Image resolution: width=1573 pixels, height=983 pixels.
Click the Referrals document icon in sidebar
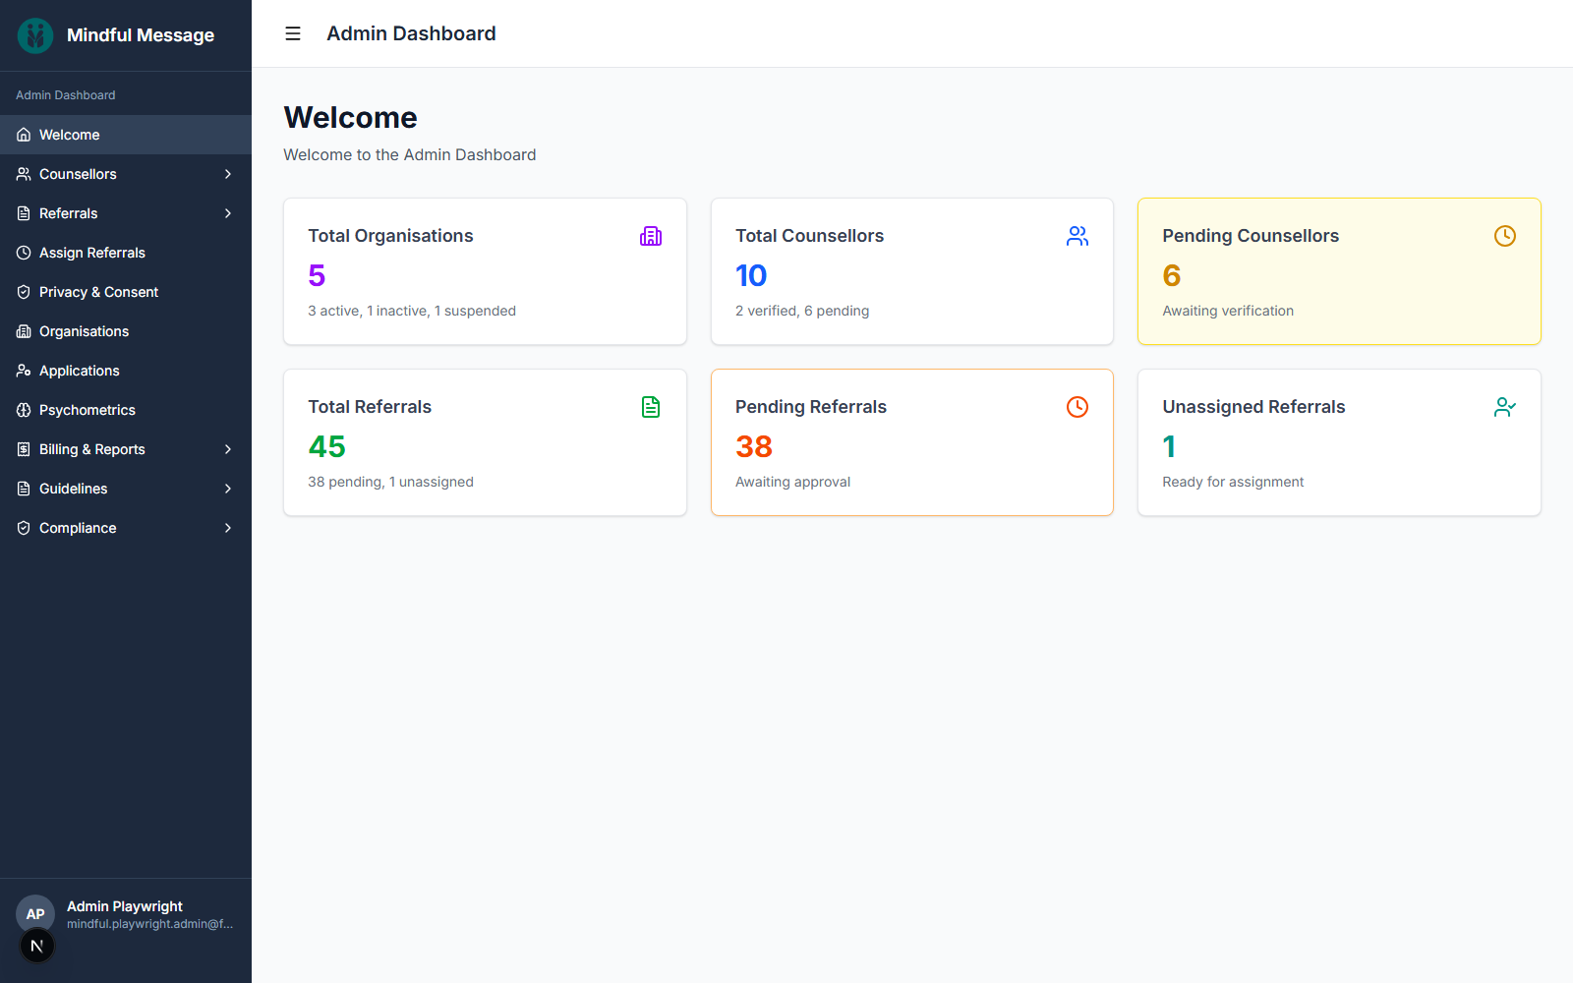pyautogui.click(x=24, y=213)
